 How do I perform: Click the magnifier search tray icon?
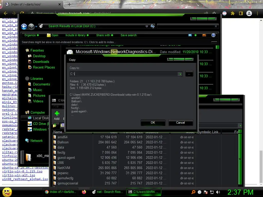point(193,192)
